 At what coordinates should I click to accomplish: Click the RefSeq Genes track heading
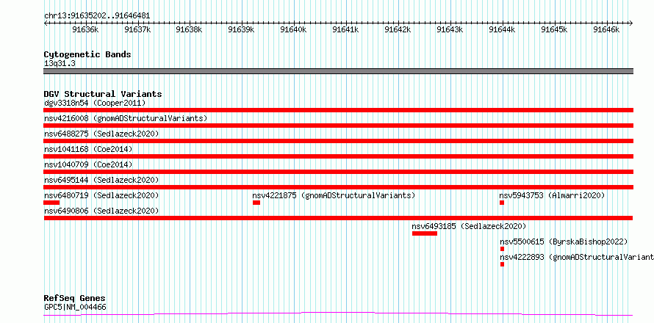pyautogui.click(x=75, y=299)
